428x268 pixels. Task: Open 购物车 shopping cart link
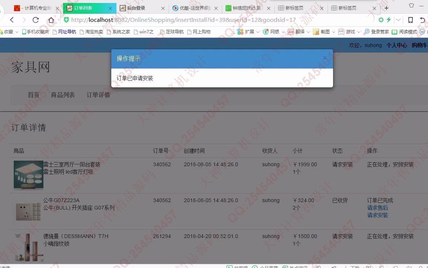tap(419, 45)
